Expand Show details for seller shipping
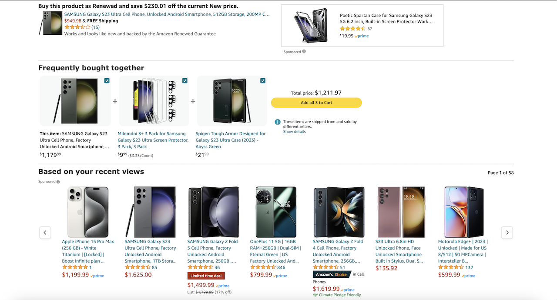 point(294,132)
